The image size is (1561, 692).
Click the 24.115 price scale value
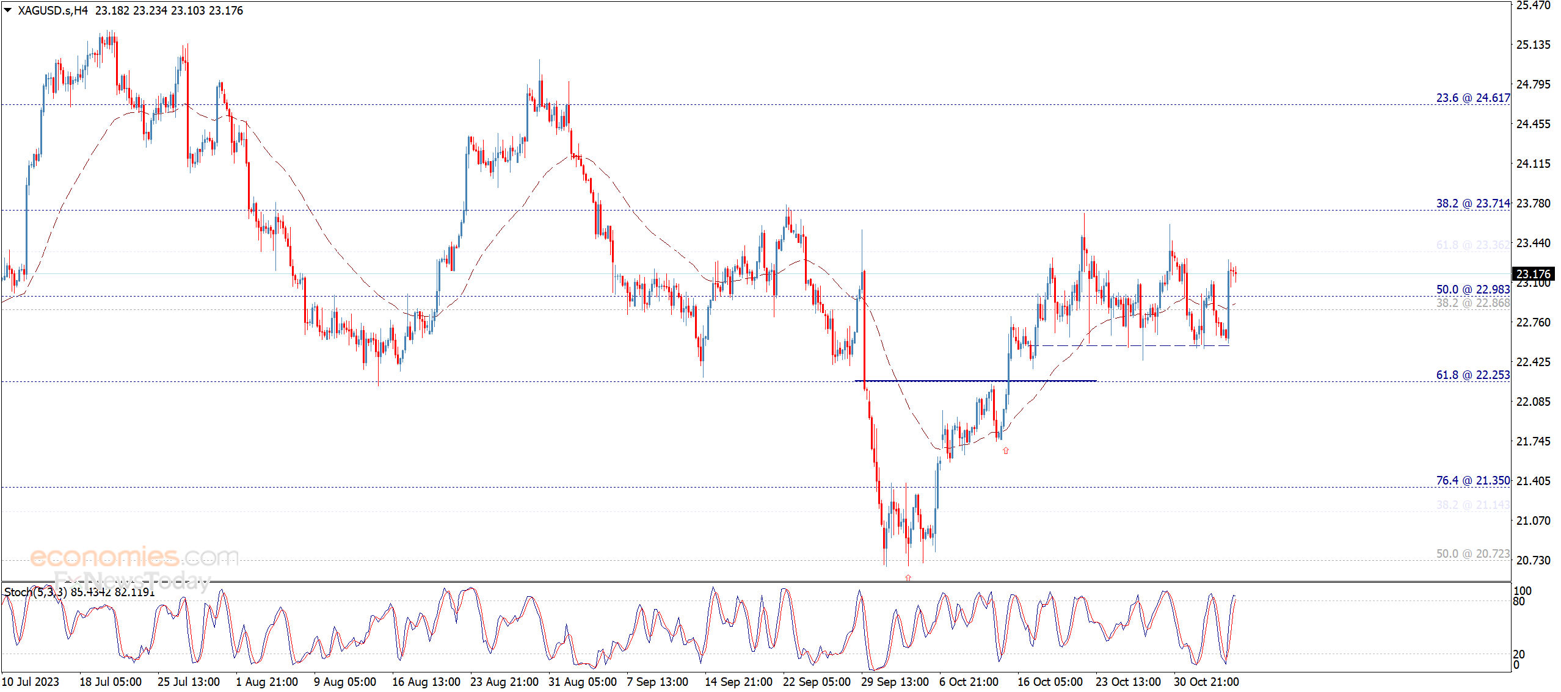(x=1533, y=164)
